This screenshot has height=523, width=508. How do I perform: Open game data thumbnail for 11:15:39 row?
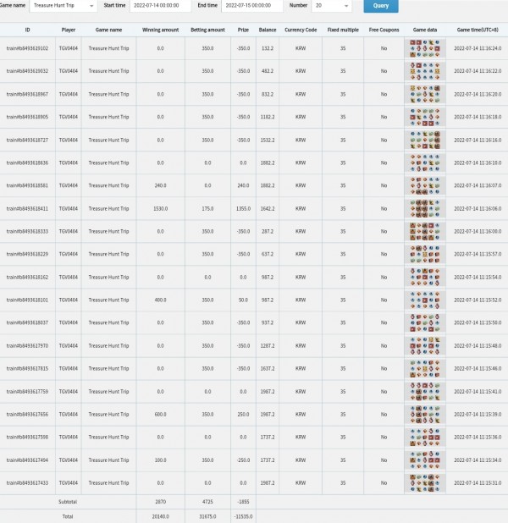425,415
